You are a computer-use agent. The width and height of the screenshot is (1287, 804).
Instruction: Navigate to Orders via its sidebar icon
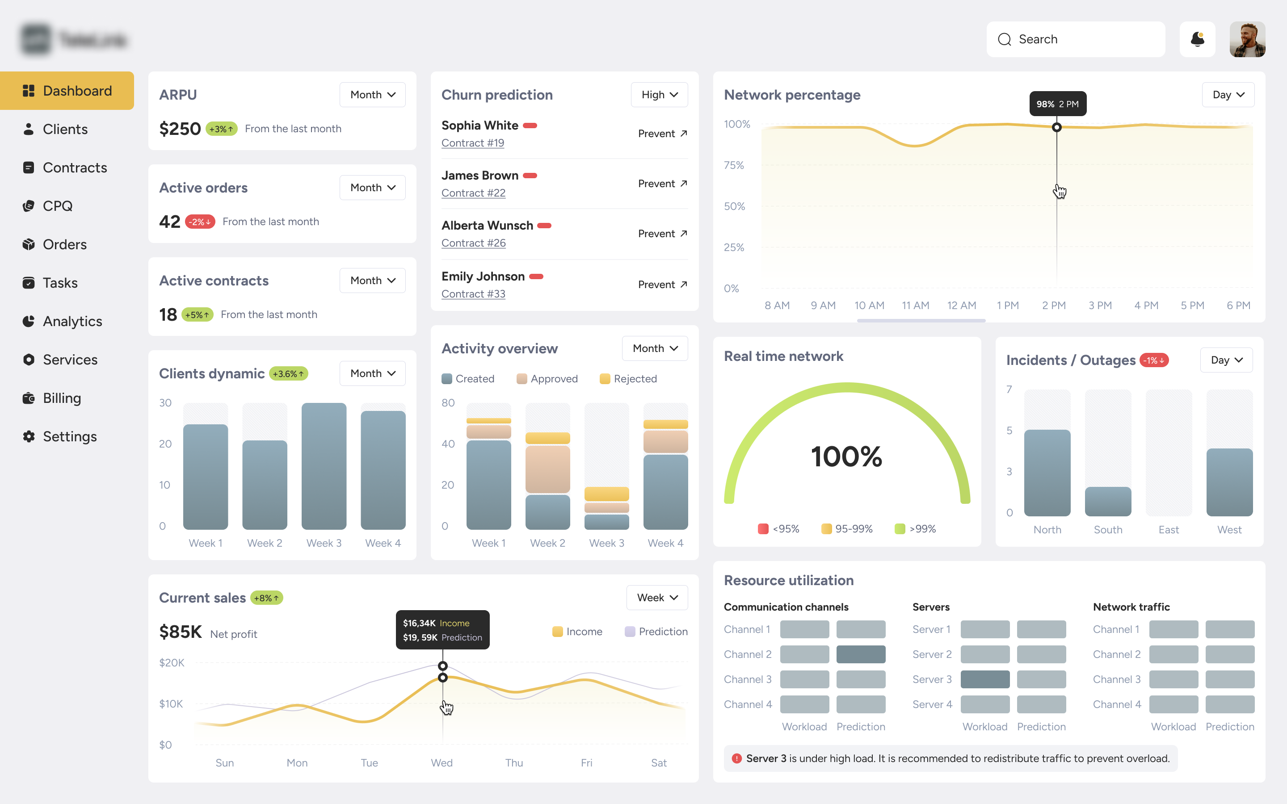point(64,244)
